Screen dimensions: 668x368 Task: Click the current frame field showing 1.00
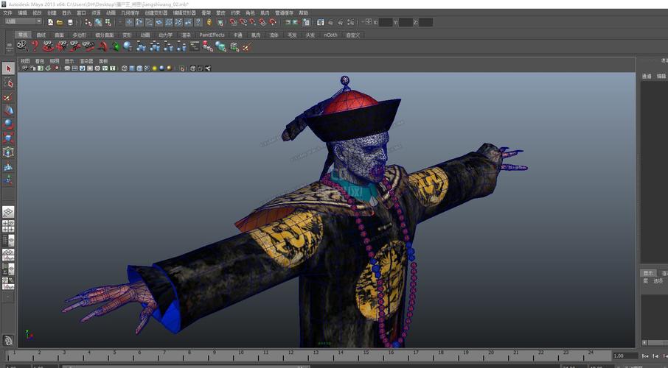(625, 355)
